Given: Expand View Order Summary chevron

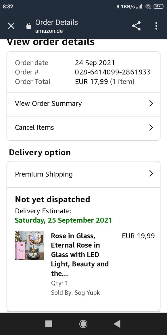Looking at the screenshot, I should click(x=151, y=103).
